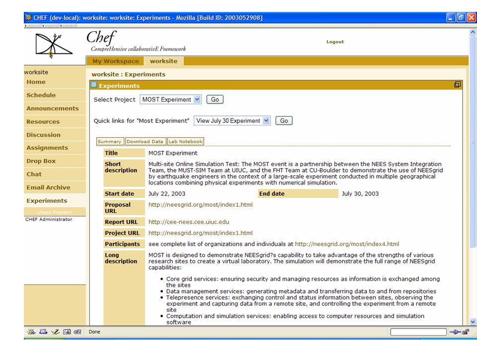Click the Chef geometric logo image
Screen dimensions: 477x357
point(54,45)
